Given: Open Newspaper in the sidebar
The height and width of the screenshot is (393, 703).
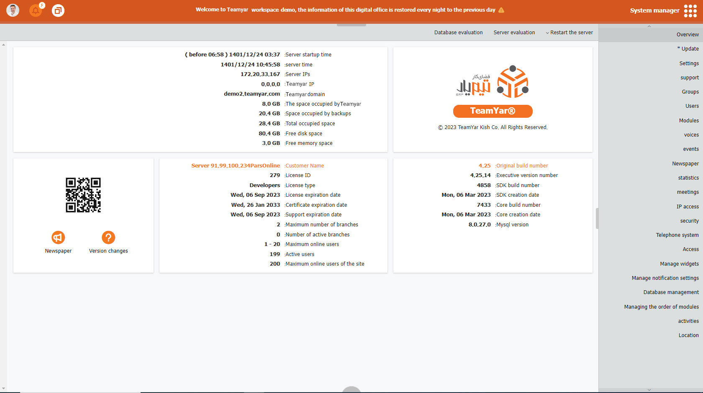Looking at the screenshot, I should [x=685, y=164].
